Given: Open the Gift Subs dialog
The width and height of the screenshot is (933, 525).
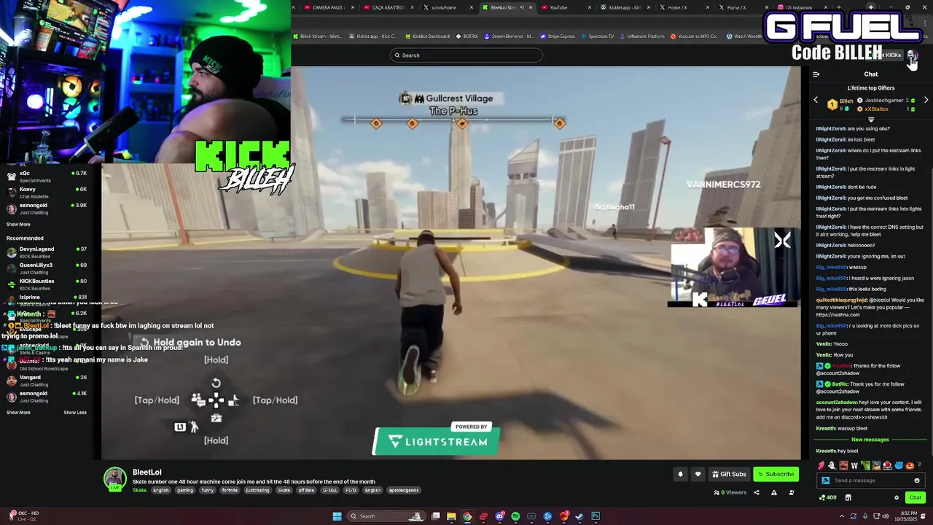Looking at the screenshot, I should click(729, 474).
